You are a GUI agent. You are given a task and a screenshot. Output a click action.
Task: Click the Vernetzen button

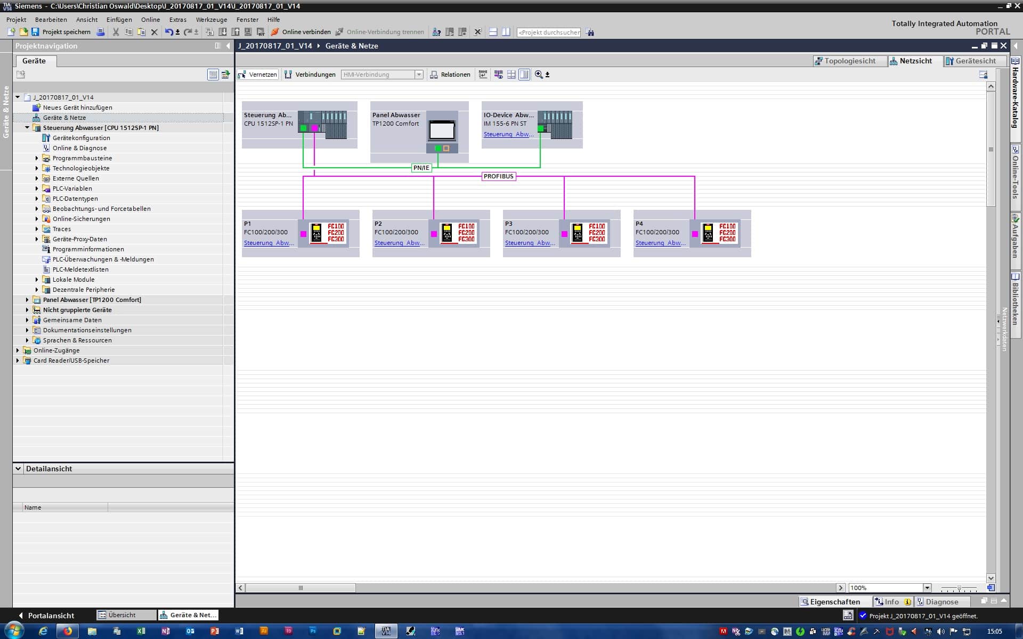[x=258, y=75]
